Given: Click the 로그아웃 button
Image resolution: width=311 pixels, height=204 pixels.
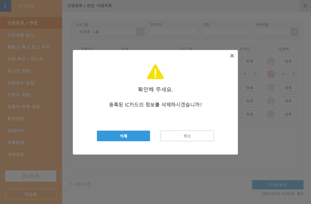Looking at the screenshot, I should 31,176.
